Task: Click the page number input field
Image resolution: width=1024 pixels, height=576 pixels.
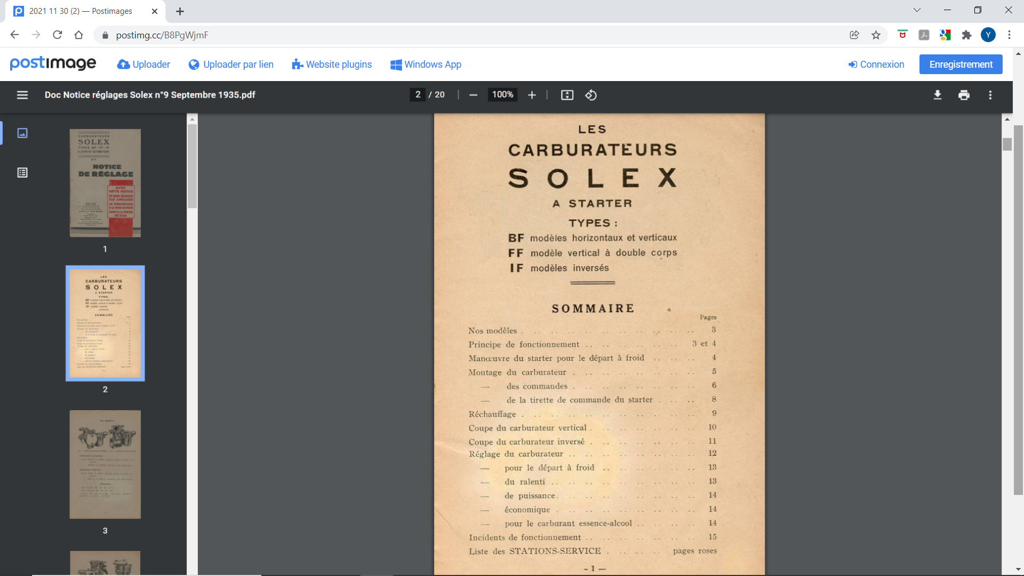Action: pos(418,95)
